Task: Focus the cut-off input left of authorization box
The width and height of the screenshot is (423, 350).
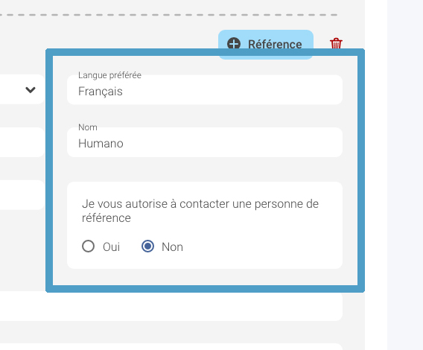Action: click(22, 195)
